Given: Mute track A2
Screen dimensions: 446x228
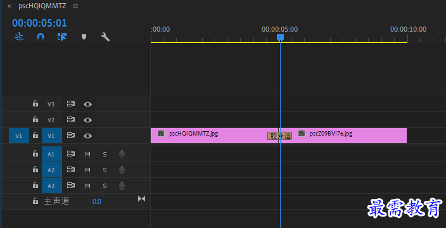Looking at the screenshot, I should pos(87,170).
